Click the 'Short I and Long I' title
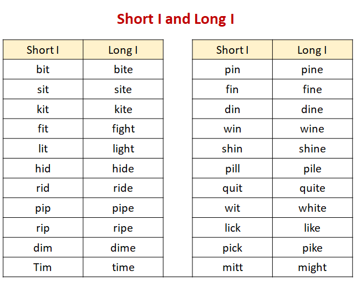Viewport: 356px width, 281px height. tap(175, 19)
